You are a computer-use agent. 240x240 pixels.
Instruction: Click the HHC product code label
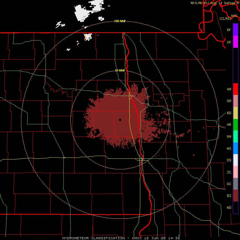(234, 16)
